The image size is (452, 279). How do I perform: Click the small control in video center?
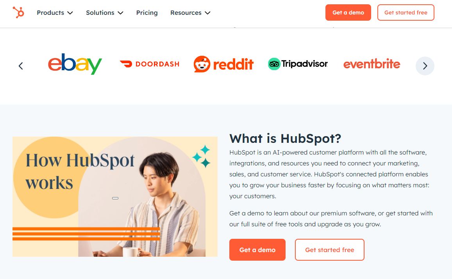pos(115,198)
